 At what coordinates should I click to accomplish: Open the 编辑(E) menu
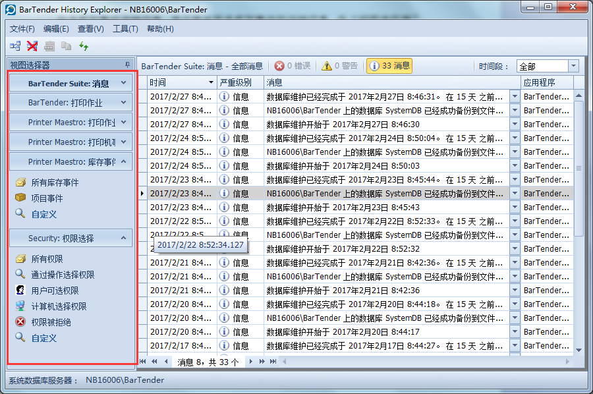(56, 29)
